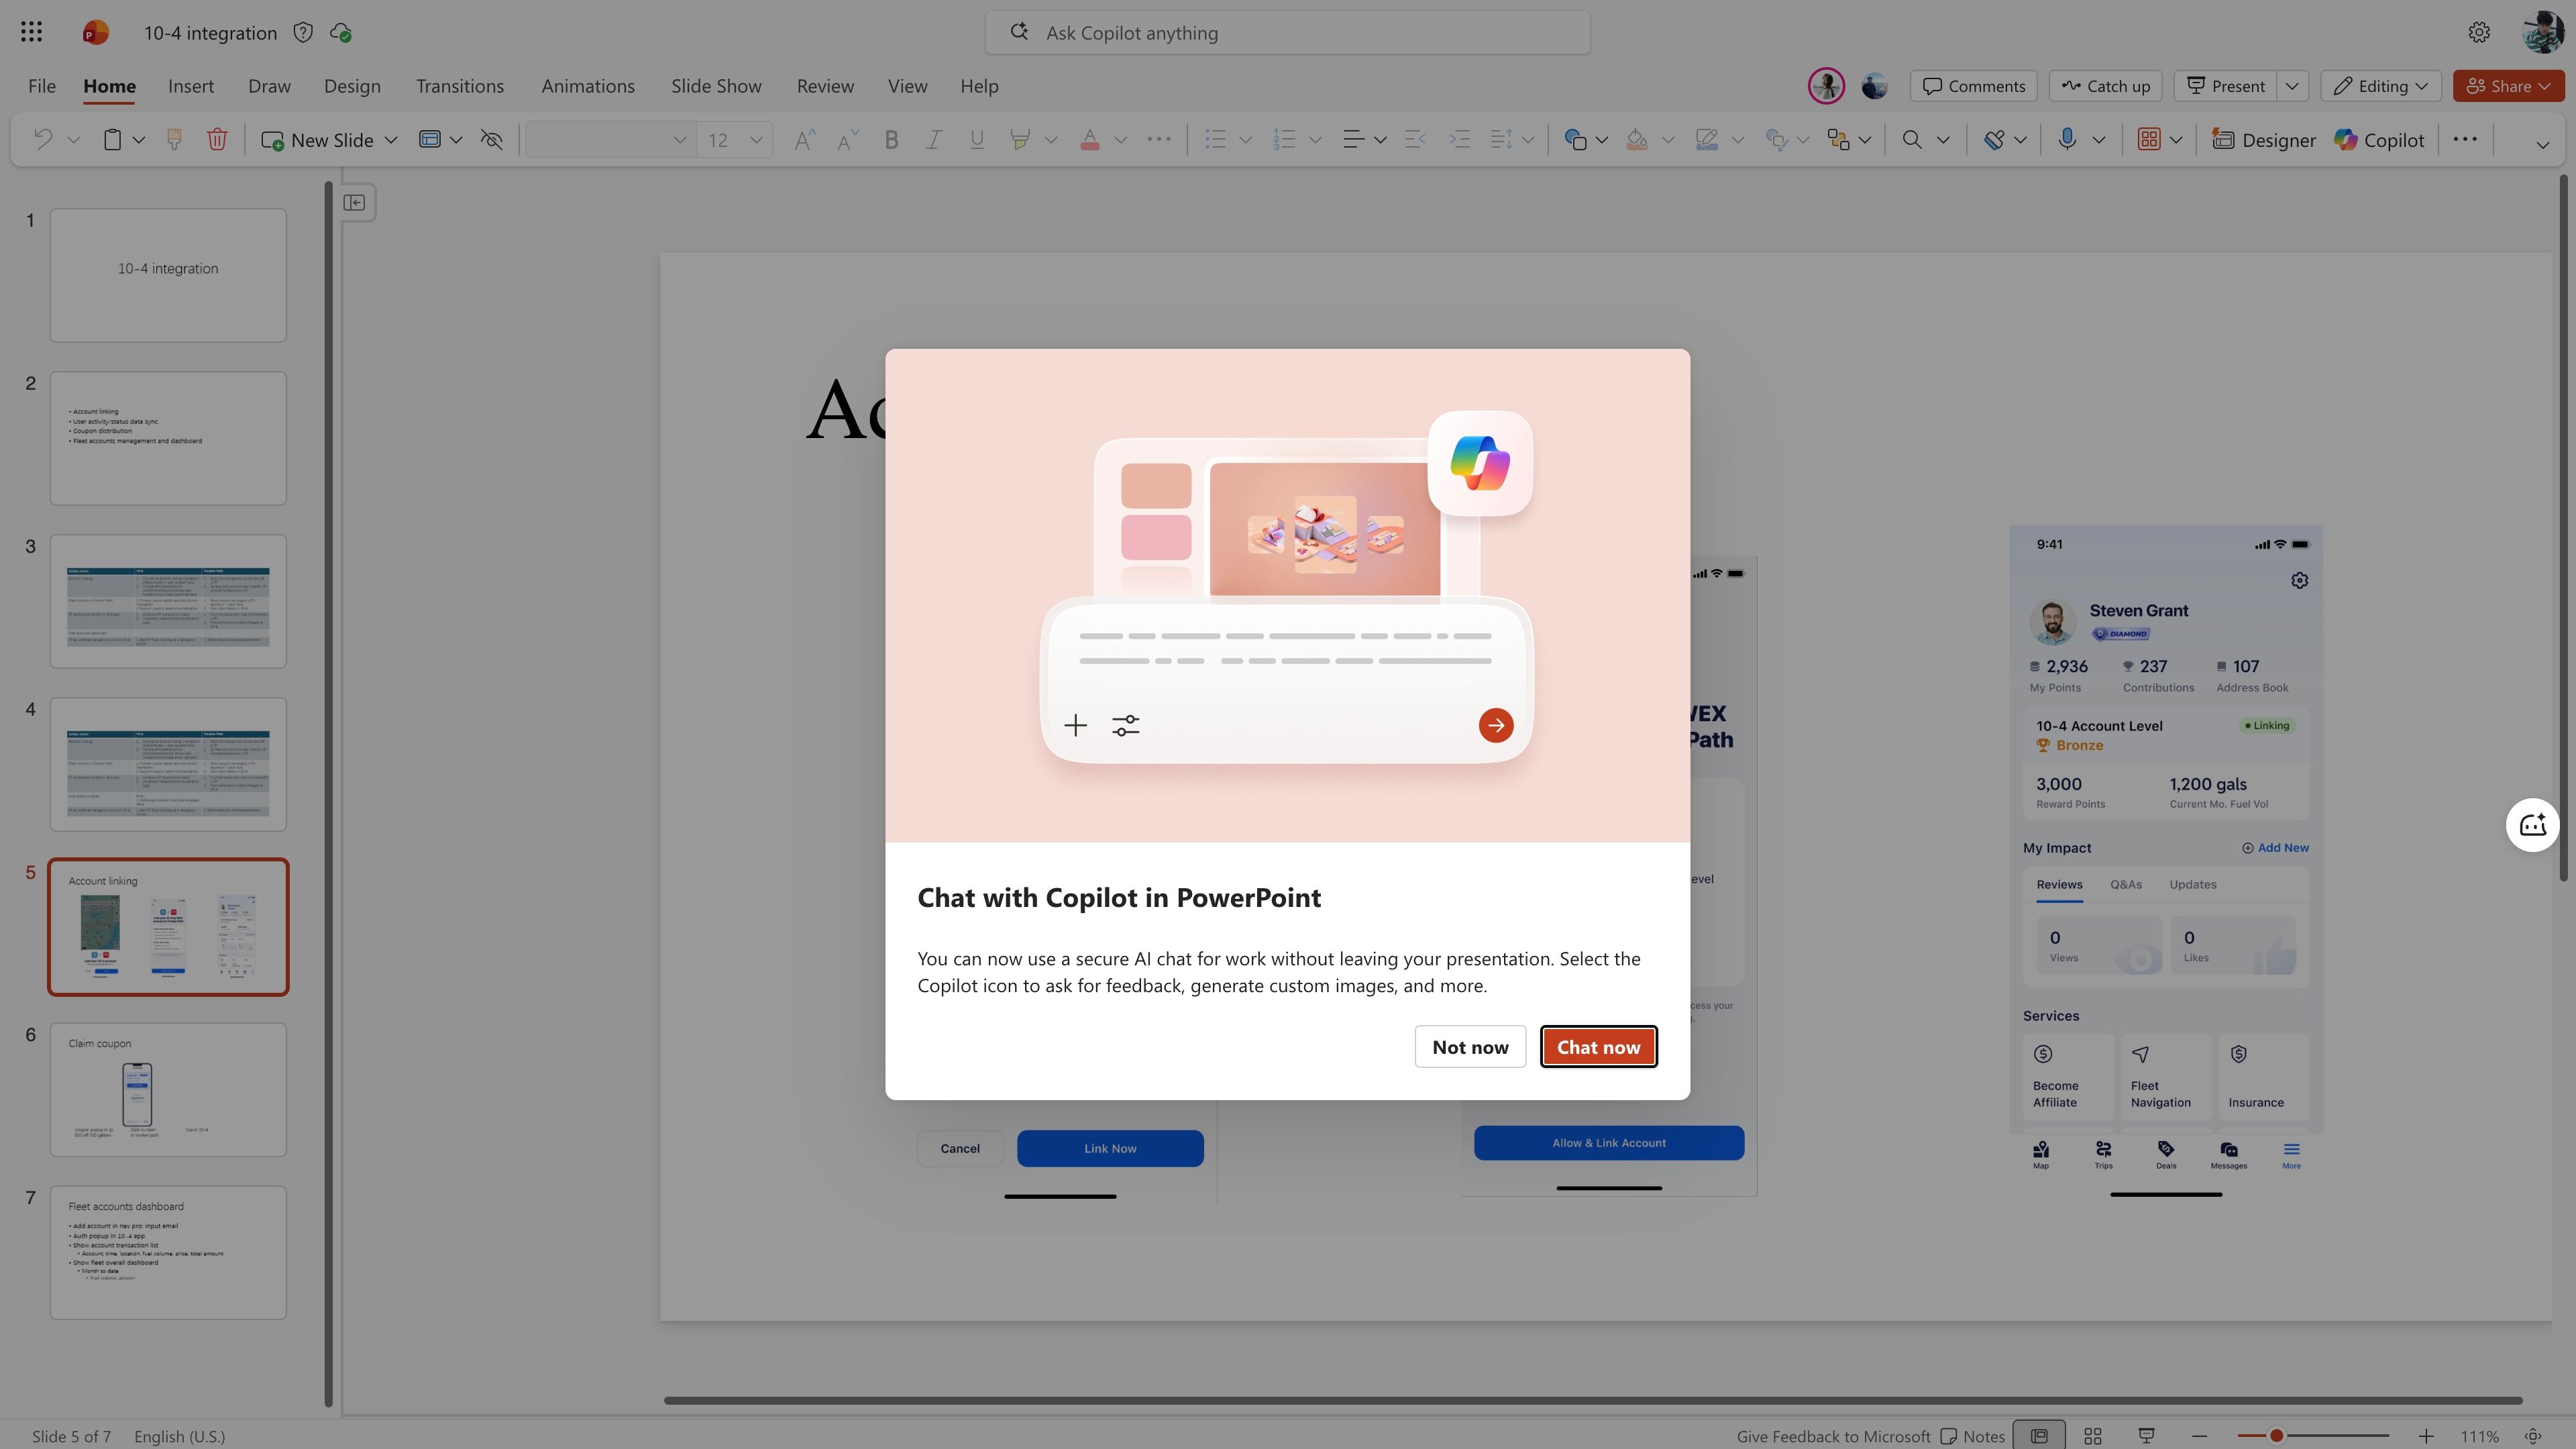
Task: Dismiss the dialog with Not now
Action: pos(1470,1046)
